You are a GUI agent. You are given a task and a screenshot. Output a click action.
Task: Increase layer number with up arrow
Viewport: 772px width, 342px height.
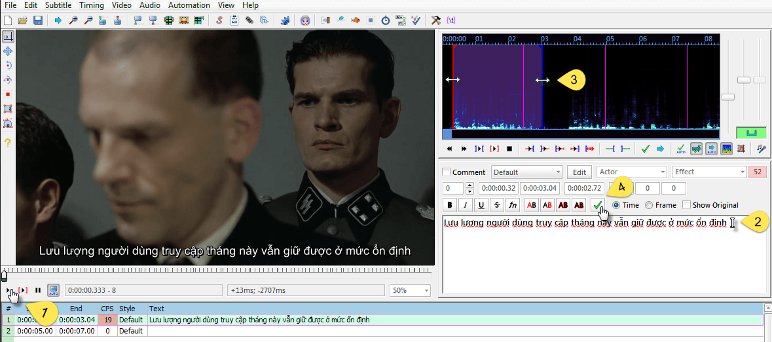(469, 185)
